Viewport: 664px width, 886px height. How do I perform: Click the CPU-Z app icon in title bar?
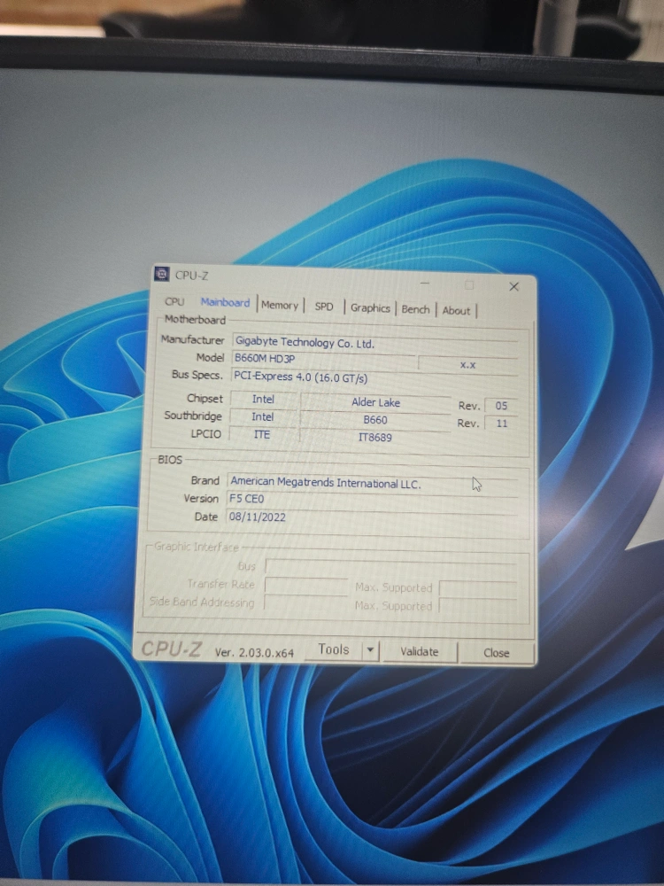(161, 274)
